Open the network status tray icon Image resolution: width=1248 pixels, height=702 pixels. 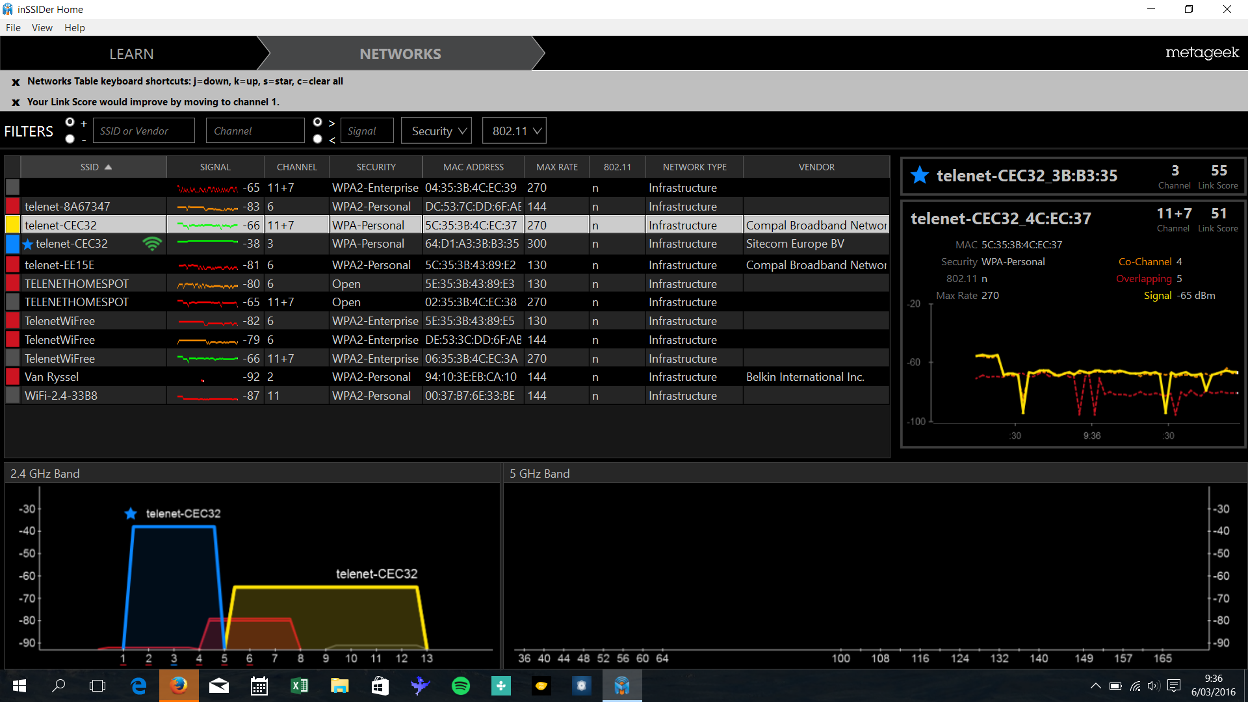1135,686
